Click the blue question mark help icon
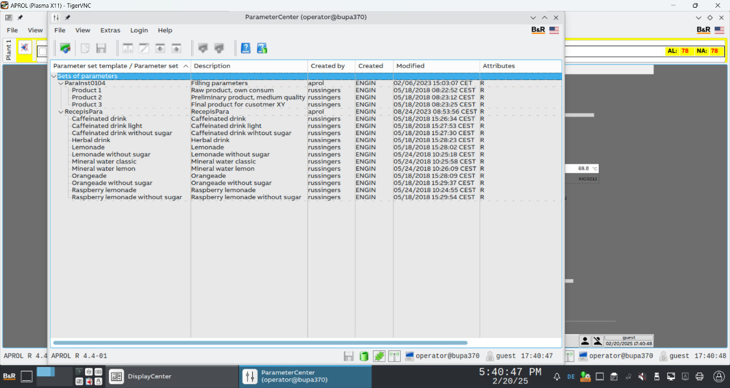Screen dimensions: 730x388 point(245,48)
